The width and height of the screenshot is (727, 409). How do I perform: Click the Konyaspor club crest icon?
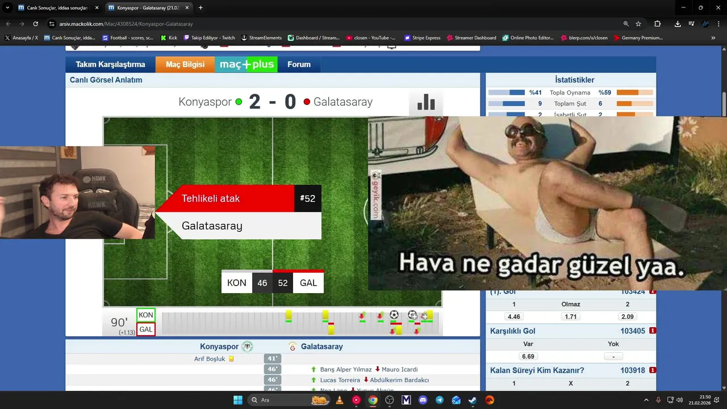247,347
